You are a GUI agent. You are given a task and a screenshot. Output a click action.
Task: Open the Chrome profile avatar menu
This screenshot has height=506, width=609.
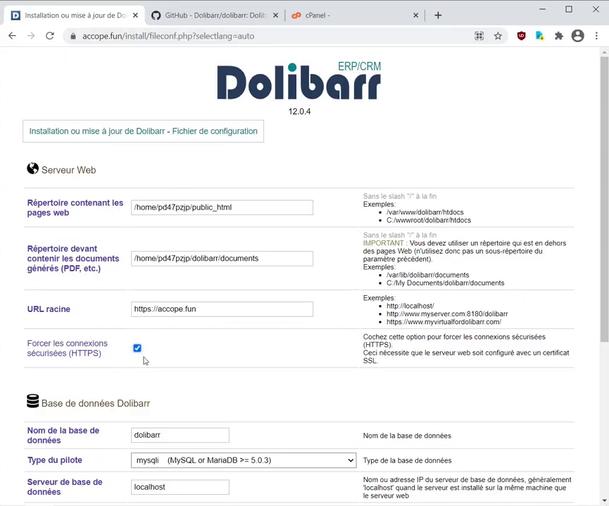tap(577, 36)
